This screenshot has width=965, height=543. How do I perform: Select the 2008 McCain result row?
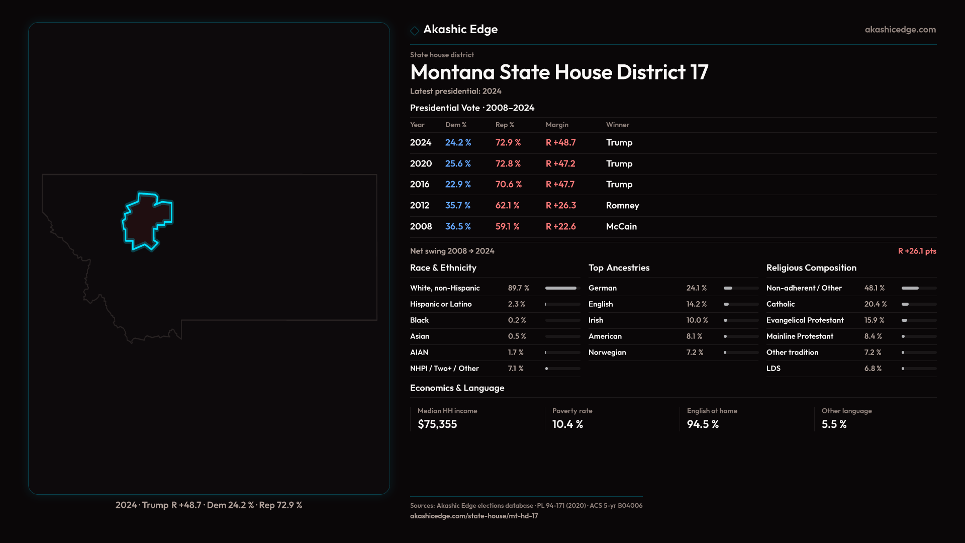click(523, 227)
